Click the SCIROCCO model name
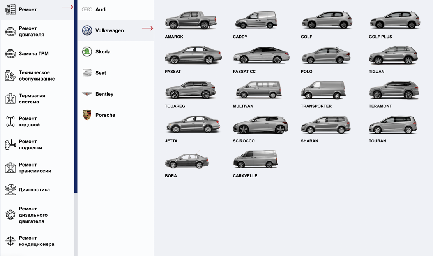This screenshot has height=256, width=433. pos(244,141)
